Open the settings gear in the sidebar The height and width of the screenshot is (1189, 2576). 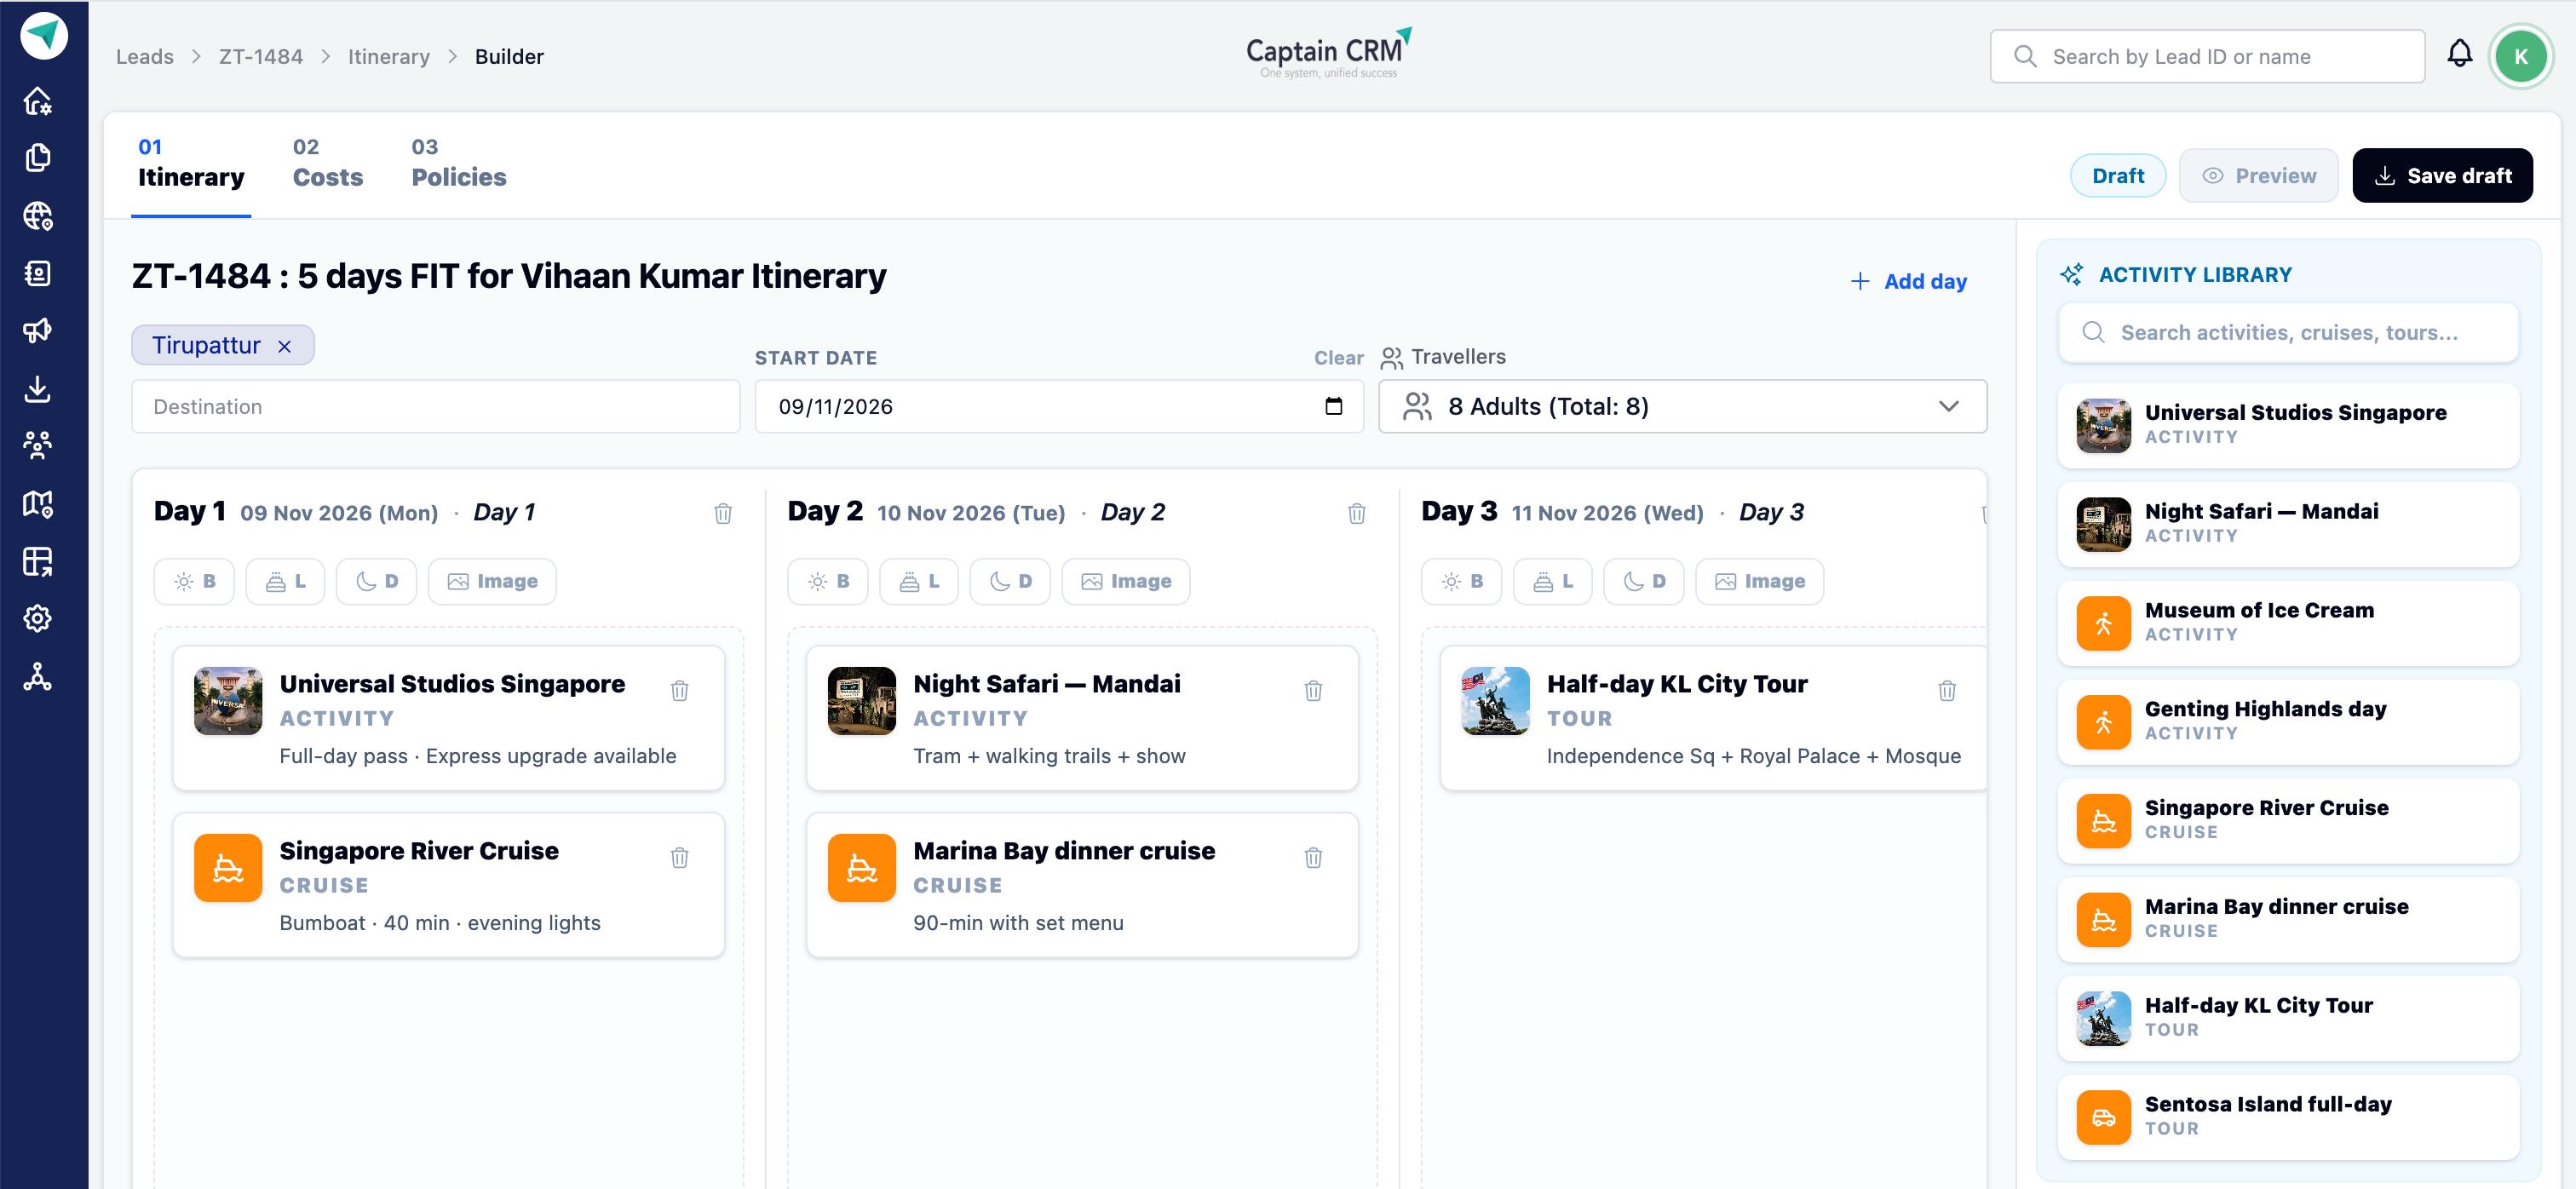pos(38,619)
